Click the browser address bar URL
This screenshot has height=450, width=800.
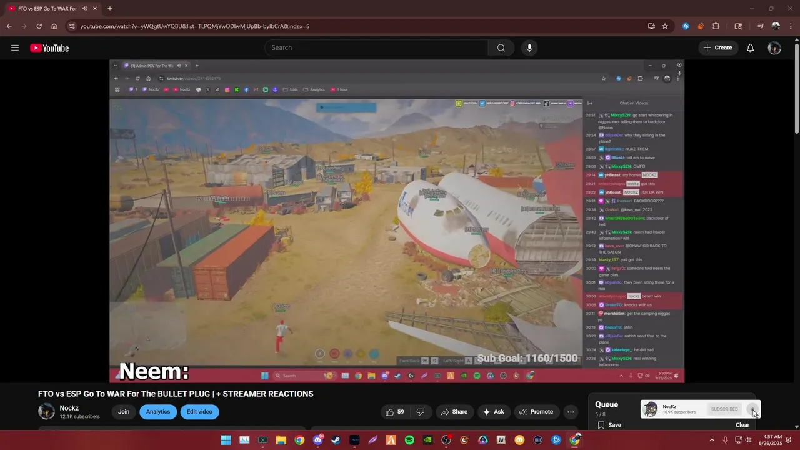tap(194, 26)
